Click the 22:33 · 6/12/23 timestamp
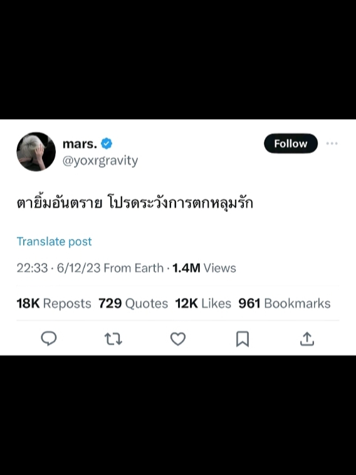Screen dimensions: 356x475 (x=58, y=268)
